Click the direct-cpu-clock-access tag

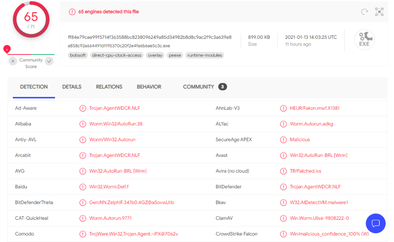(x=116, y=55)
